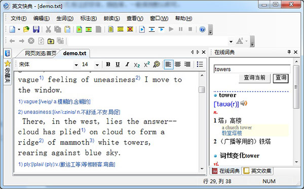Viewport: 304px width, 189px height.
Task: Click the editor vertical scrollbar thumb
Action: [x=202, y=90]
